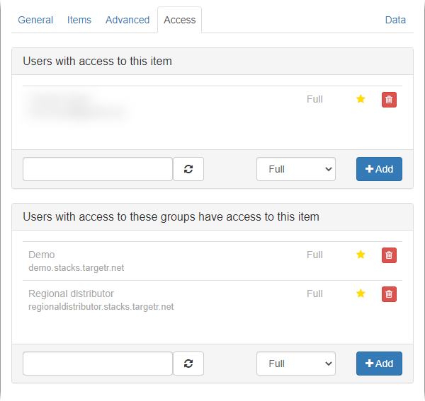This screenshot has width=425, height=401.
Task: Delete the blurred user's access with trash icon
Action: point(389,100)
